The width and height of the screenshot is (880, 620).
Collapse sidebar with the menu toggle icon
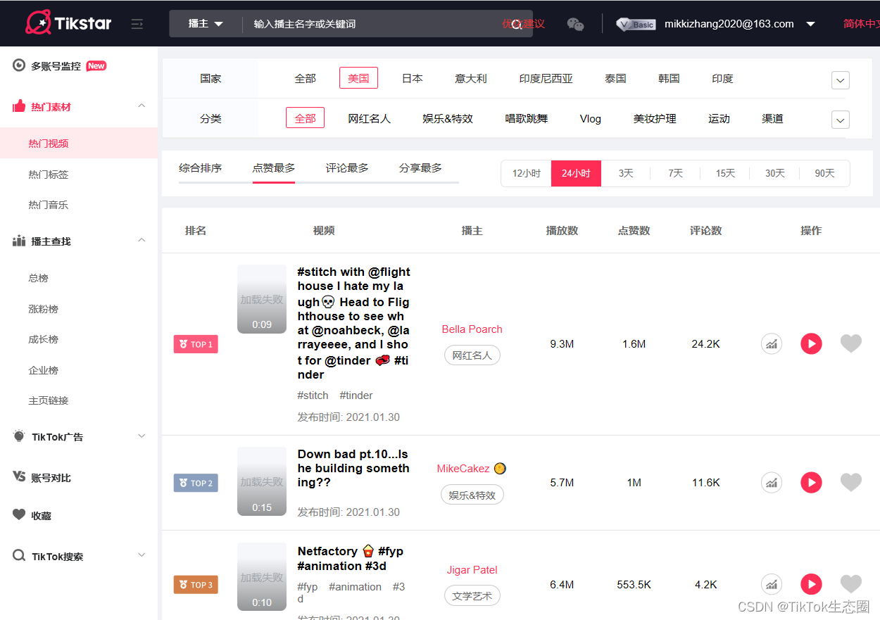[137, 24]
